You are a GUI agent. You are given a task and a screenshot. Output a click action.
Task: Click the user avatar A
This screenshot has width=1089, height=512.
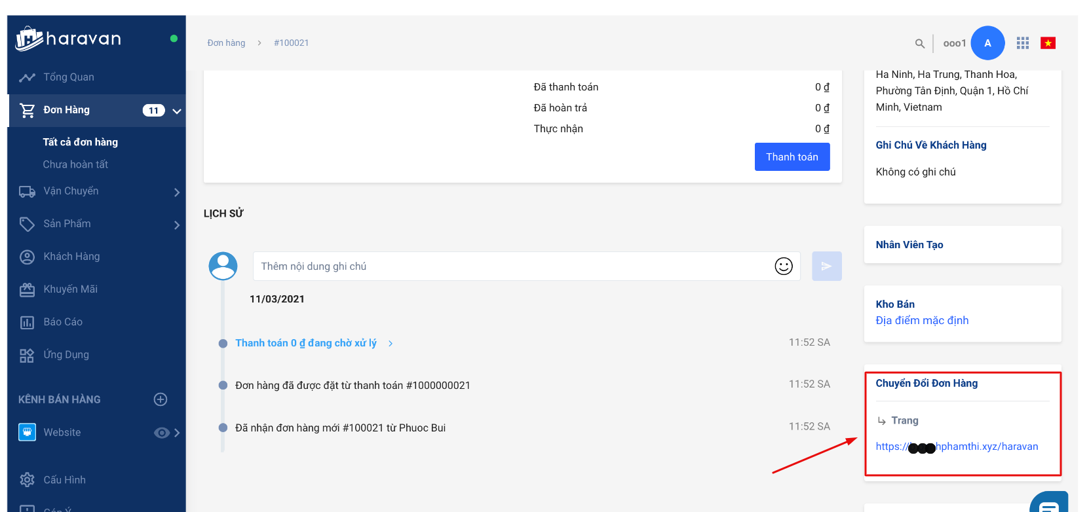pyautogui.click(x=987, y=43)
